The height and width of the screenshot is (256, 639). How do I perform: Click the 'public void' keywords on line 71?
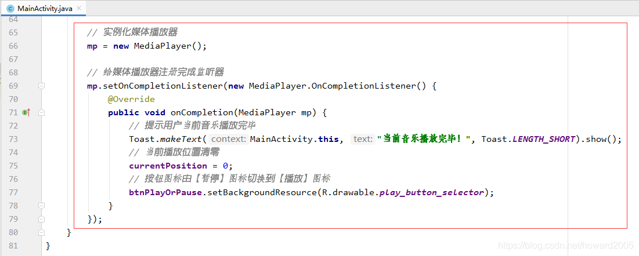tap(136, 112)
